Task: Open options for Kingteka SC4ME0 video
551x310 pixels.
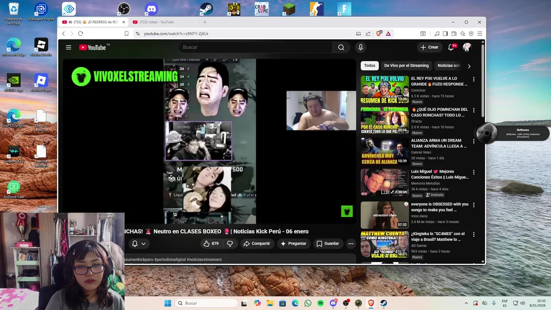Action: tap(474, 235)
